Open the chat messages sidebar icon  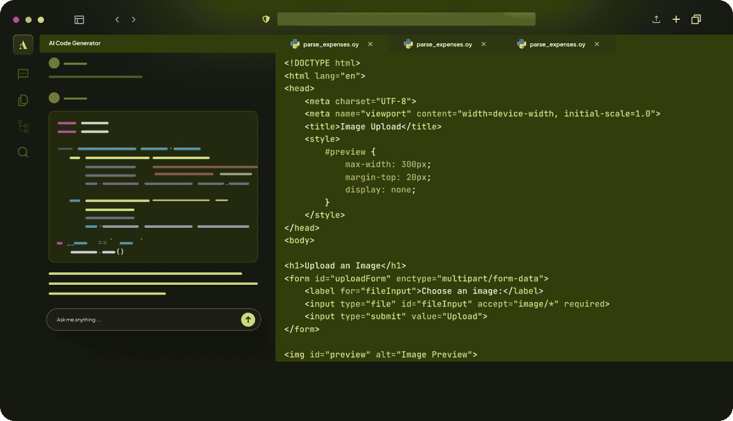23,74
